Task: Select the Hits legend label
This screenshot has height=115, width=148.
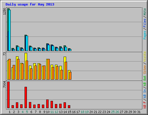Action: click(145, 12)
